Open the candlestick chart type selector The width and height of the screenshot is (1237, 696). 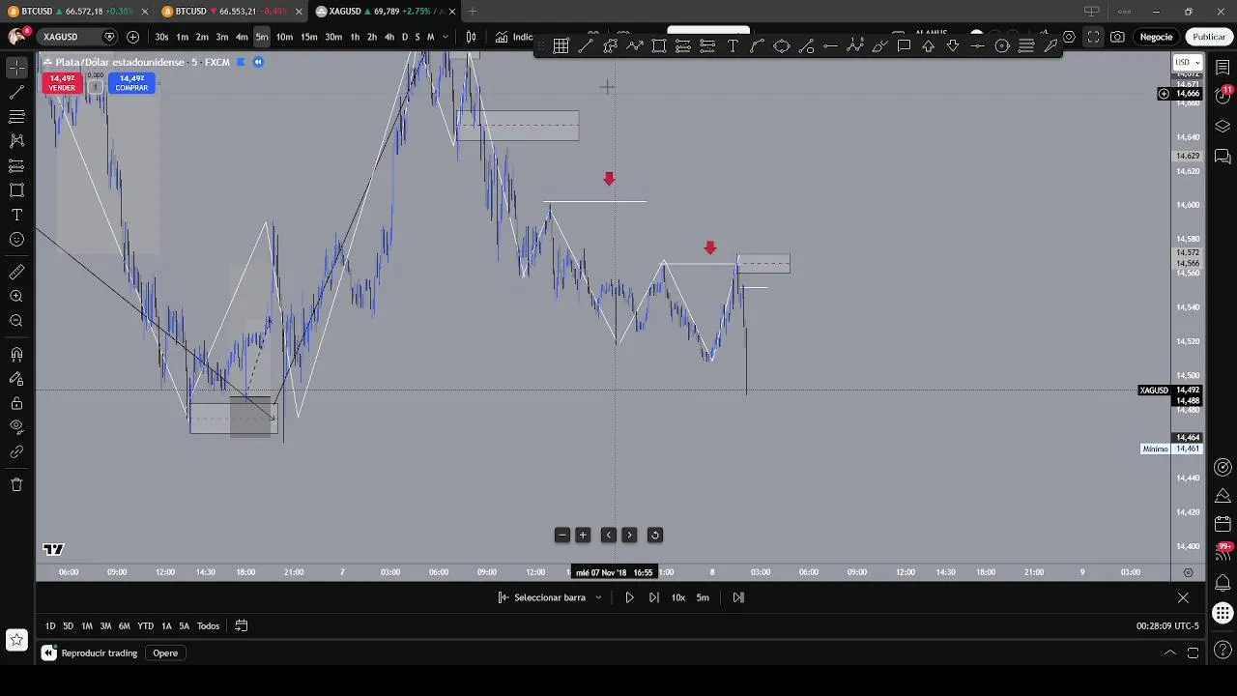[x=471, y=37]
